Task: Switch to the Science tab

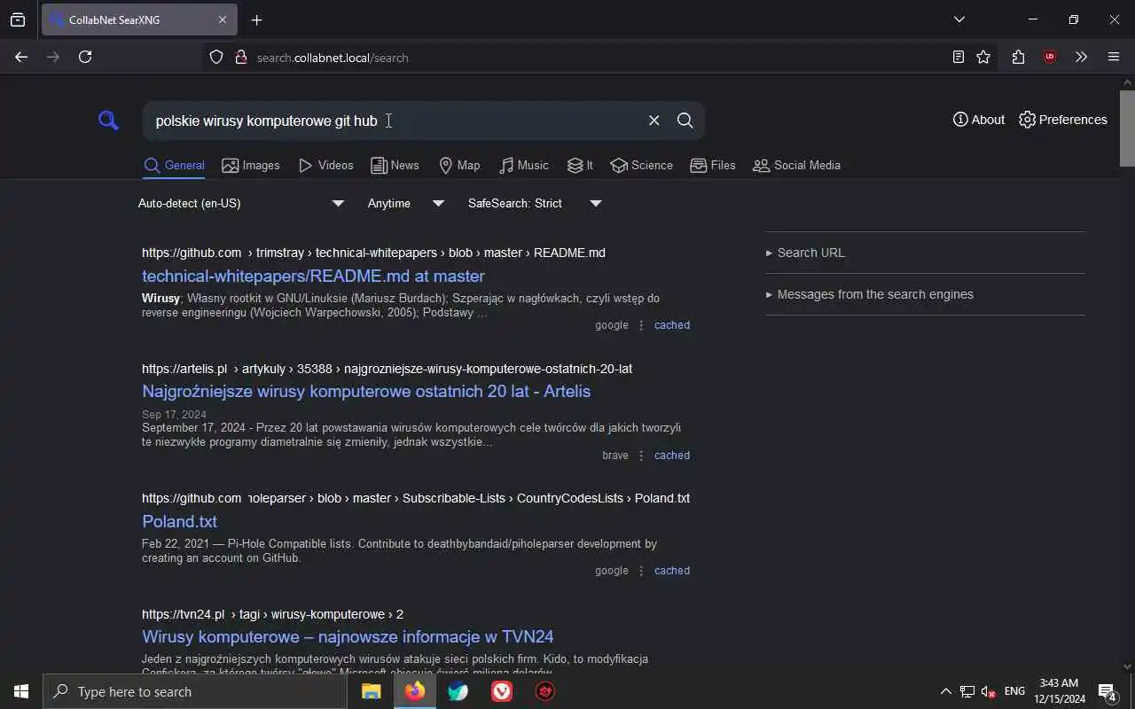Action: tap(642, 166)
